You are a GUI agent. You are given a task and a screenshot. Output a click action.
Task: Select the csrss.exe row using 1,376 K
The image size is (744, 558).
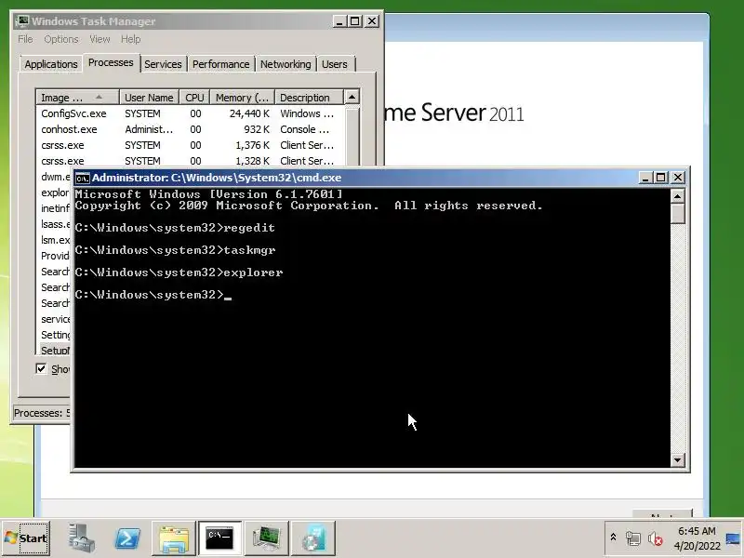coord(190,145)
